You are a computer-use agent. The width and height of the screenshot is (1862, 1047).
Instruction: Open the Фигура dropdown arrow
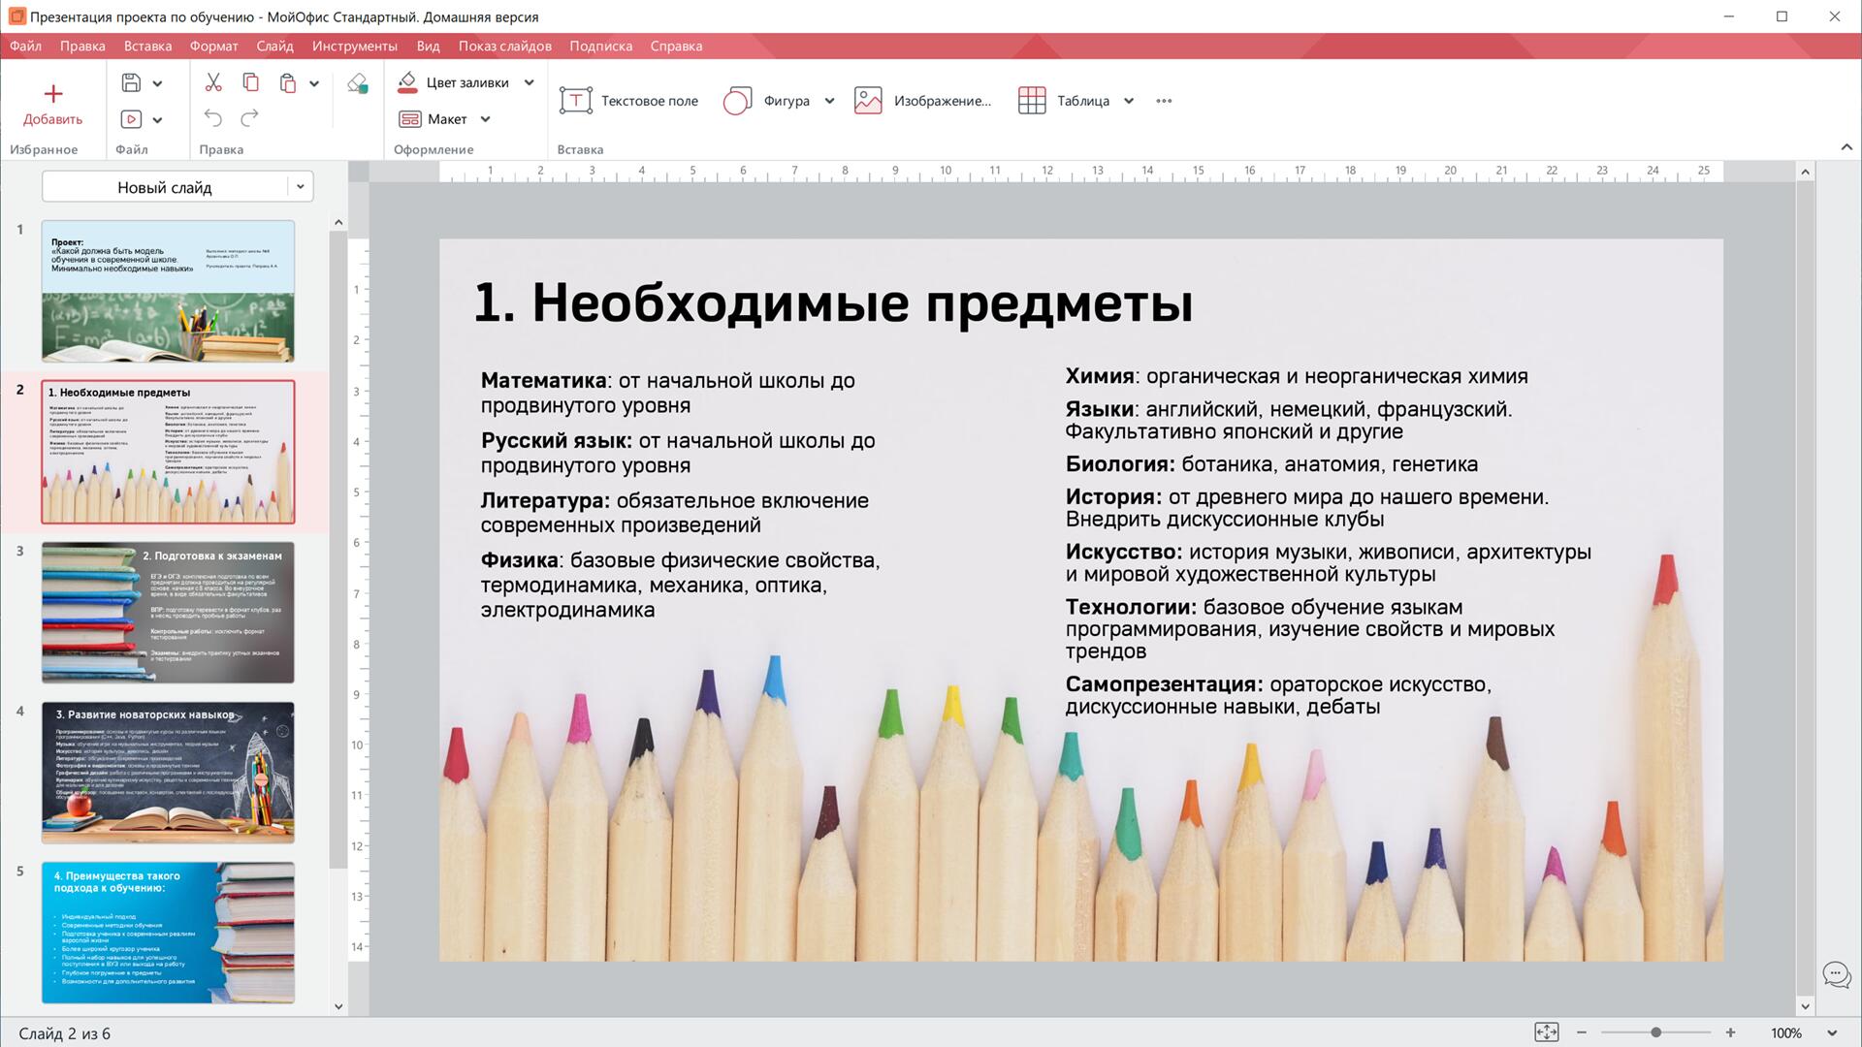tap(829, 101)
